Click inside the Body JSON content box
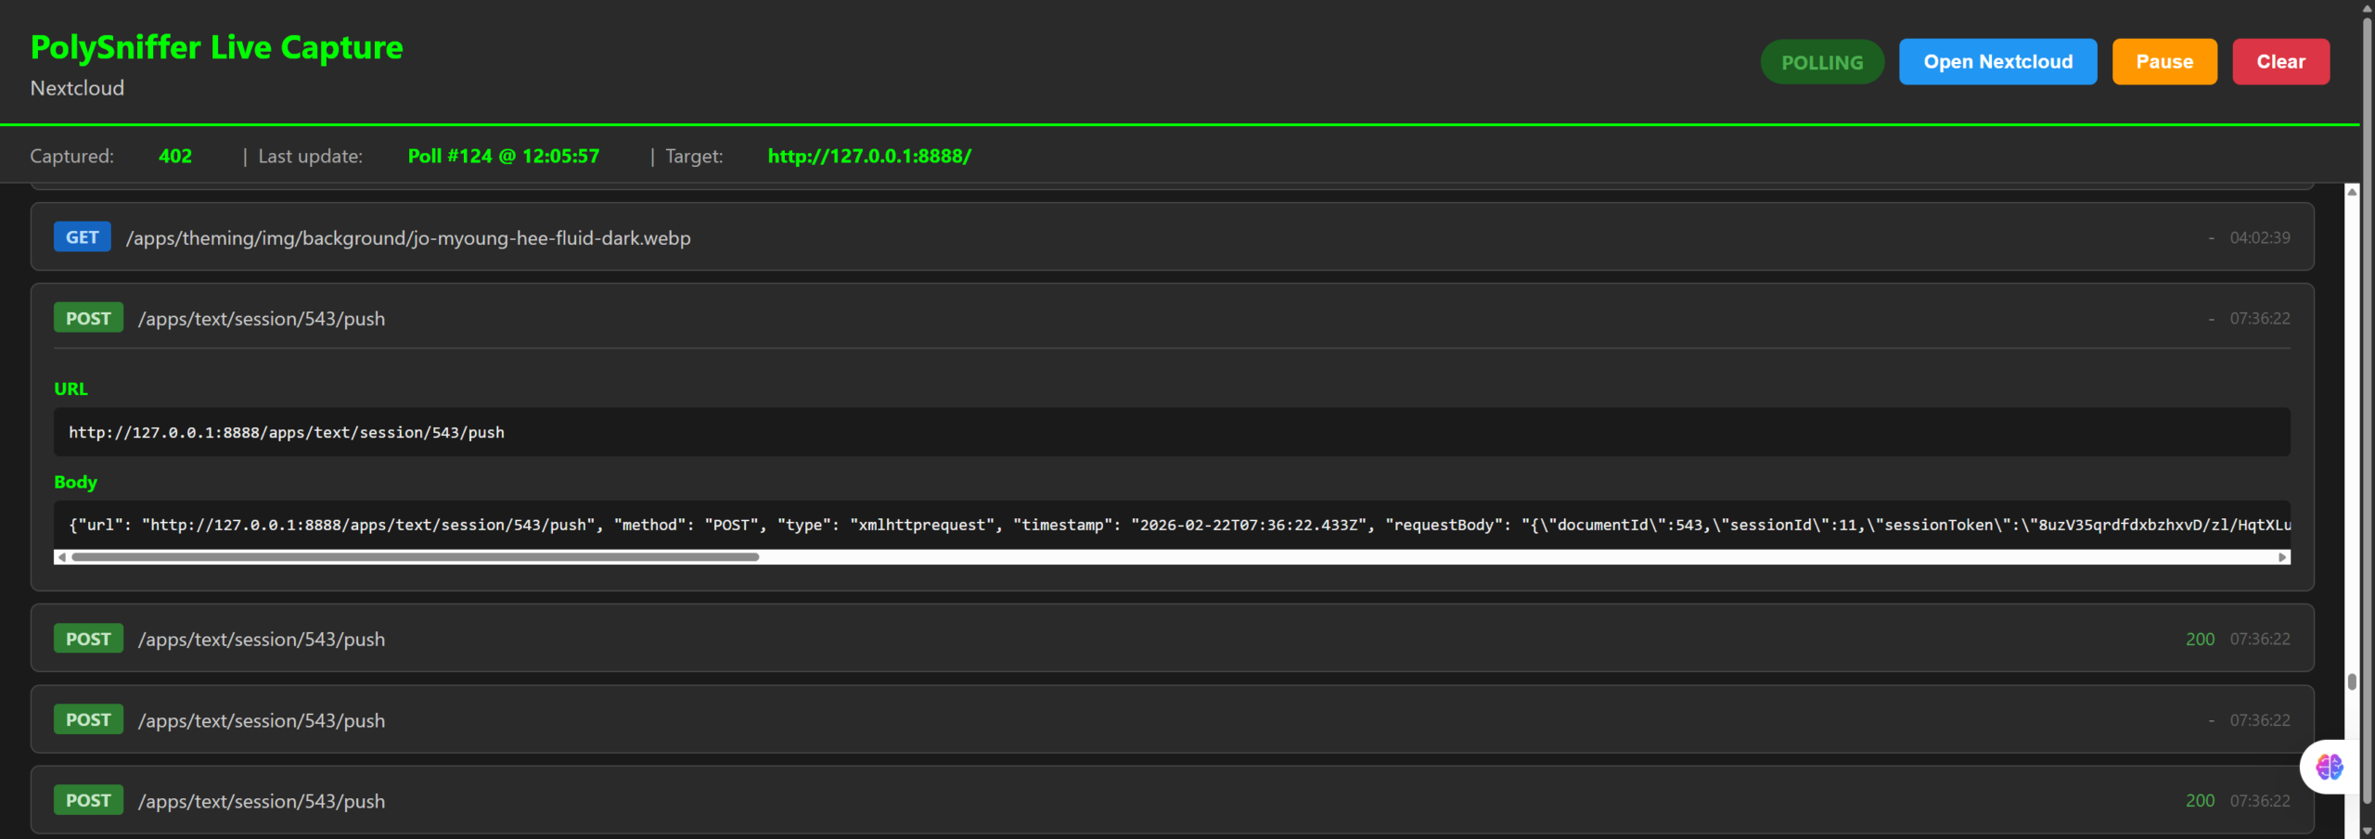This screenshot has width=2375, height=839. [x=835, y=525]
